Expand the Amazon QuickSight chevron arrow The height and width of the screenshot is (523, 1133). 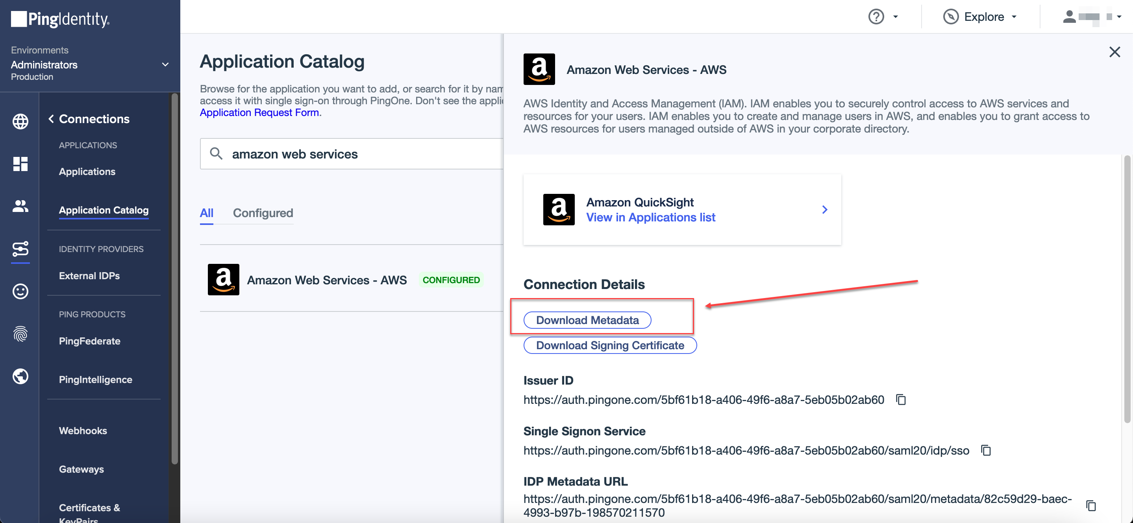[x=824, y=210]
